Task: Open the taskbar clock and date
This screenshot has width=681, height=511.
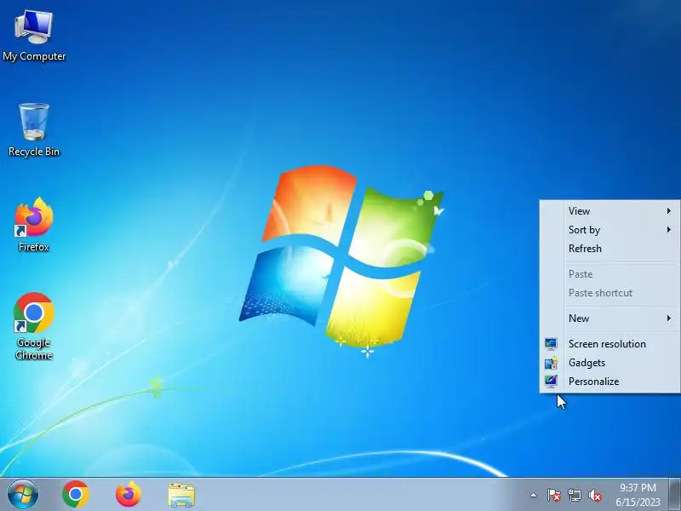Action: tap(638, 495)
